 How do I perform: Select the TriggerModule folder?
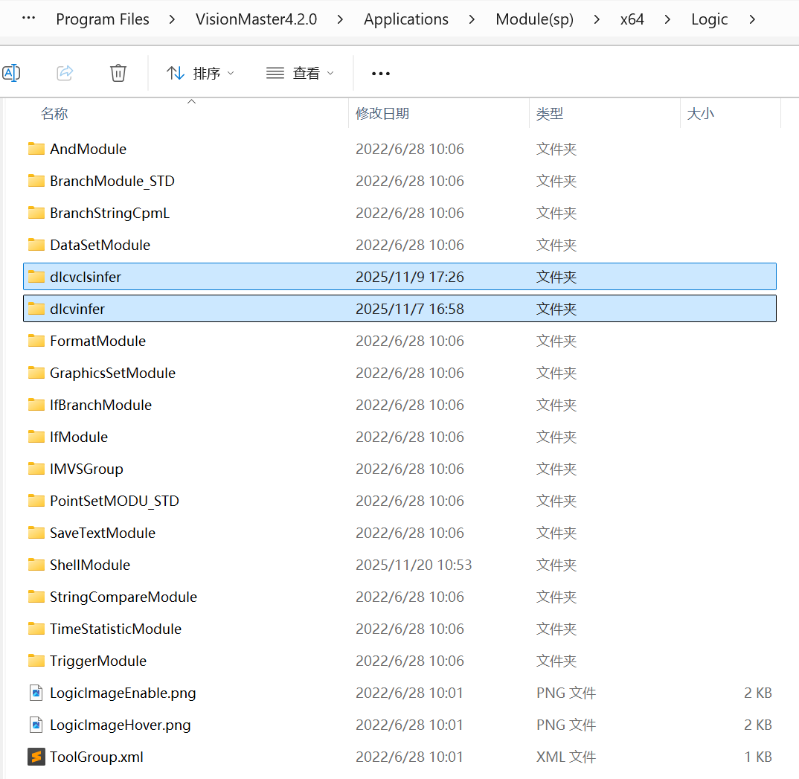97,661
